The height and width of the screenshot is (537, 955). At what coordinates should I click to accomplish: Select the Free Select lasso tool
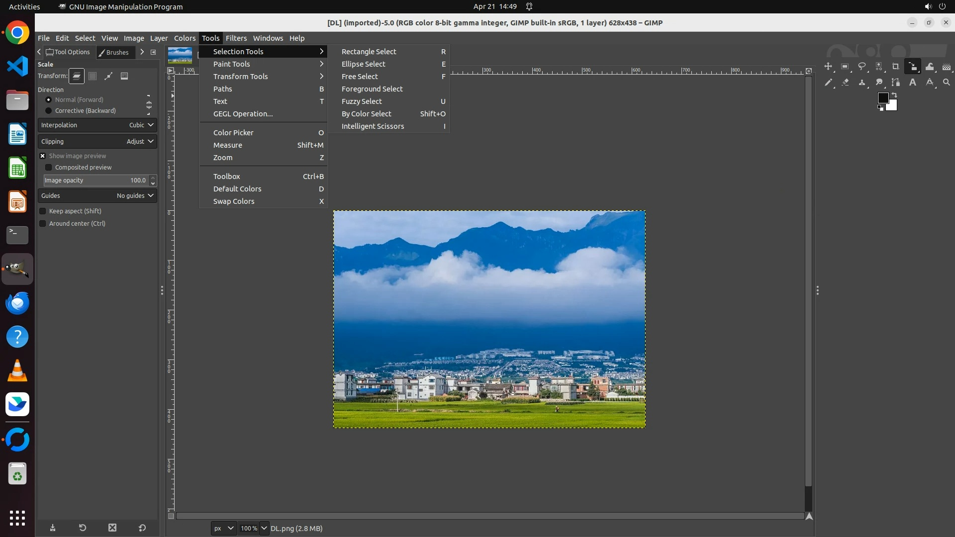(x=862, y=67)
